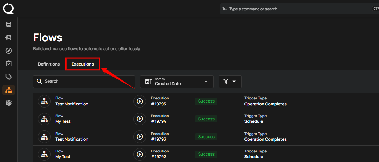Focus the command or search bar
This screenshot has width=379, height=162.
295,9
